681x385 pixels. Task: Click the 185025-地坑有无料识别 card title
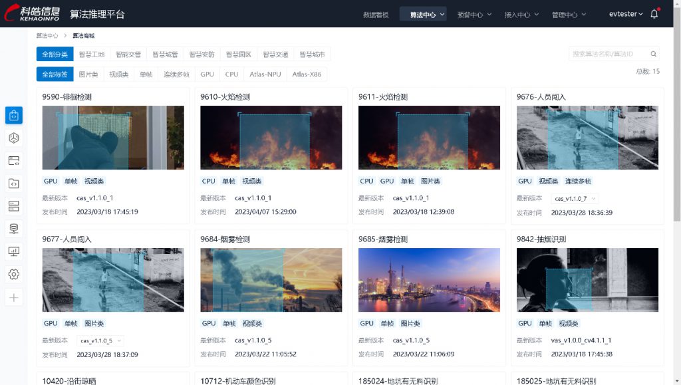[x=556, y=380]
